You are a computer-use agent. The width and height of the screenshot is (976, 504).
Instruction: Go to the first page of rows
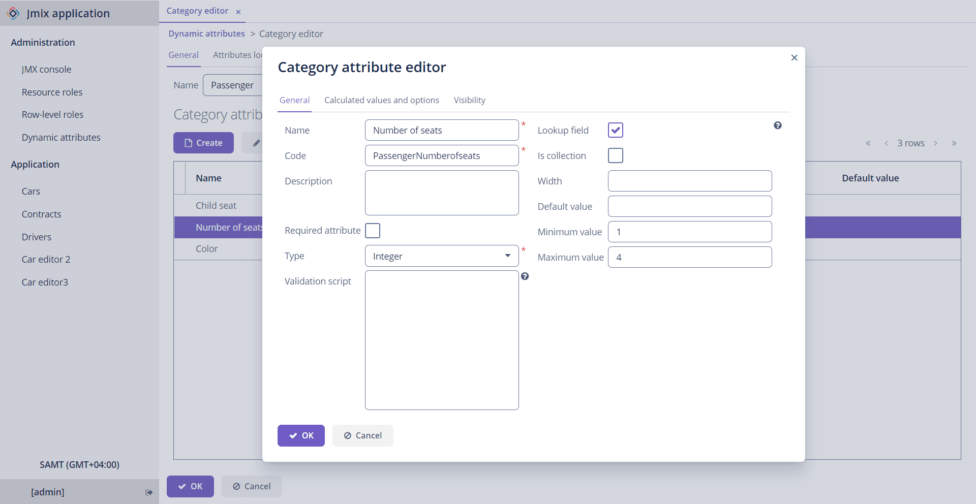pyautogui.click(x=868, y=143)
